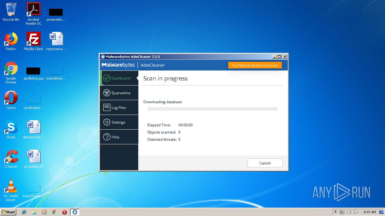Click AdwCleaner taskbar button
Viewport: 385px width, 216px height.
click(x=75, y=212)
